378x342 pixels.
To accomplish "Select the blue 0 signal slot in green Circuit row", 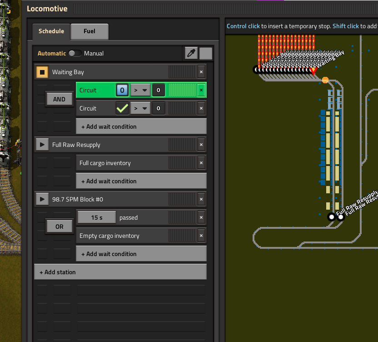I will click(x=122, y=90).
